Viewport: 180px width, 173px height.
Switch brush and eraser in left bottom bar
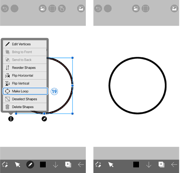pyautogui.click(x=5, y=165)
